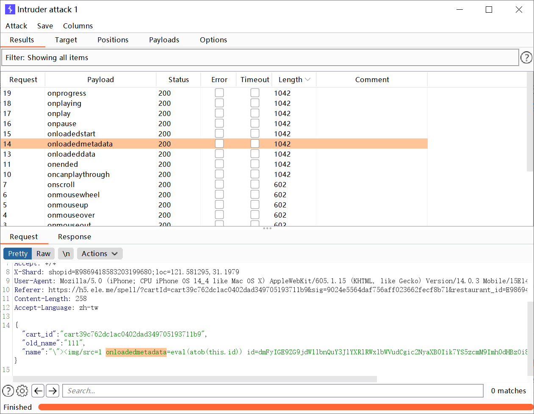Click the Timeout column header
534x414 pixels.
(x=255, y=80)
